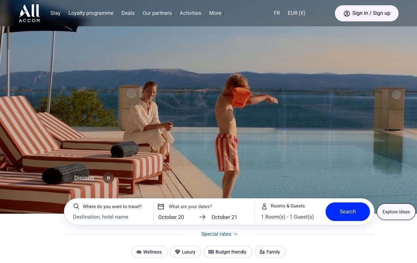Click the magnifier search icon
Screen dimensions: 417x263
[x=76, y=206]
